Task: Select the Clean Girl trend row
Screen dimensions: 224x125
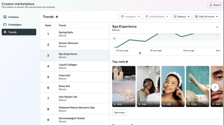Action: point(75,77)
